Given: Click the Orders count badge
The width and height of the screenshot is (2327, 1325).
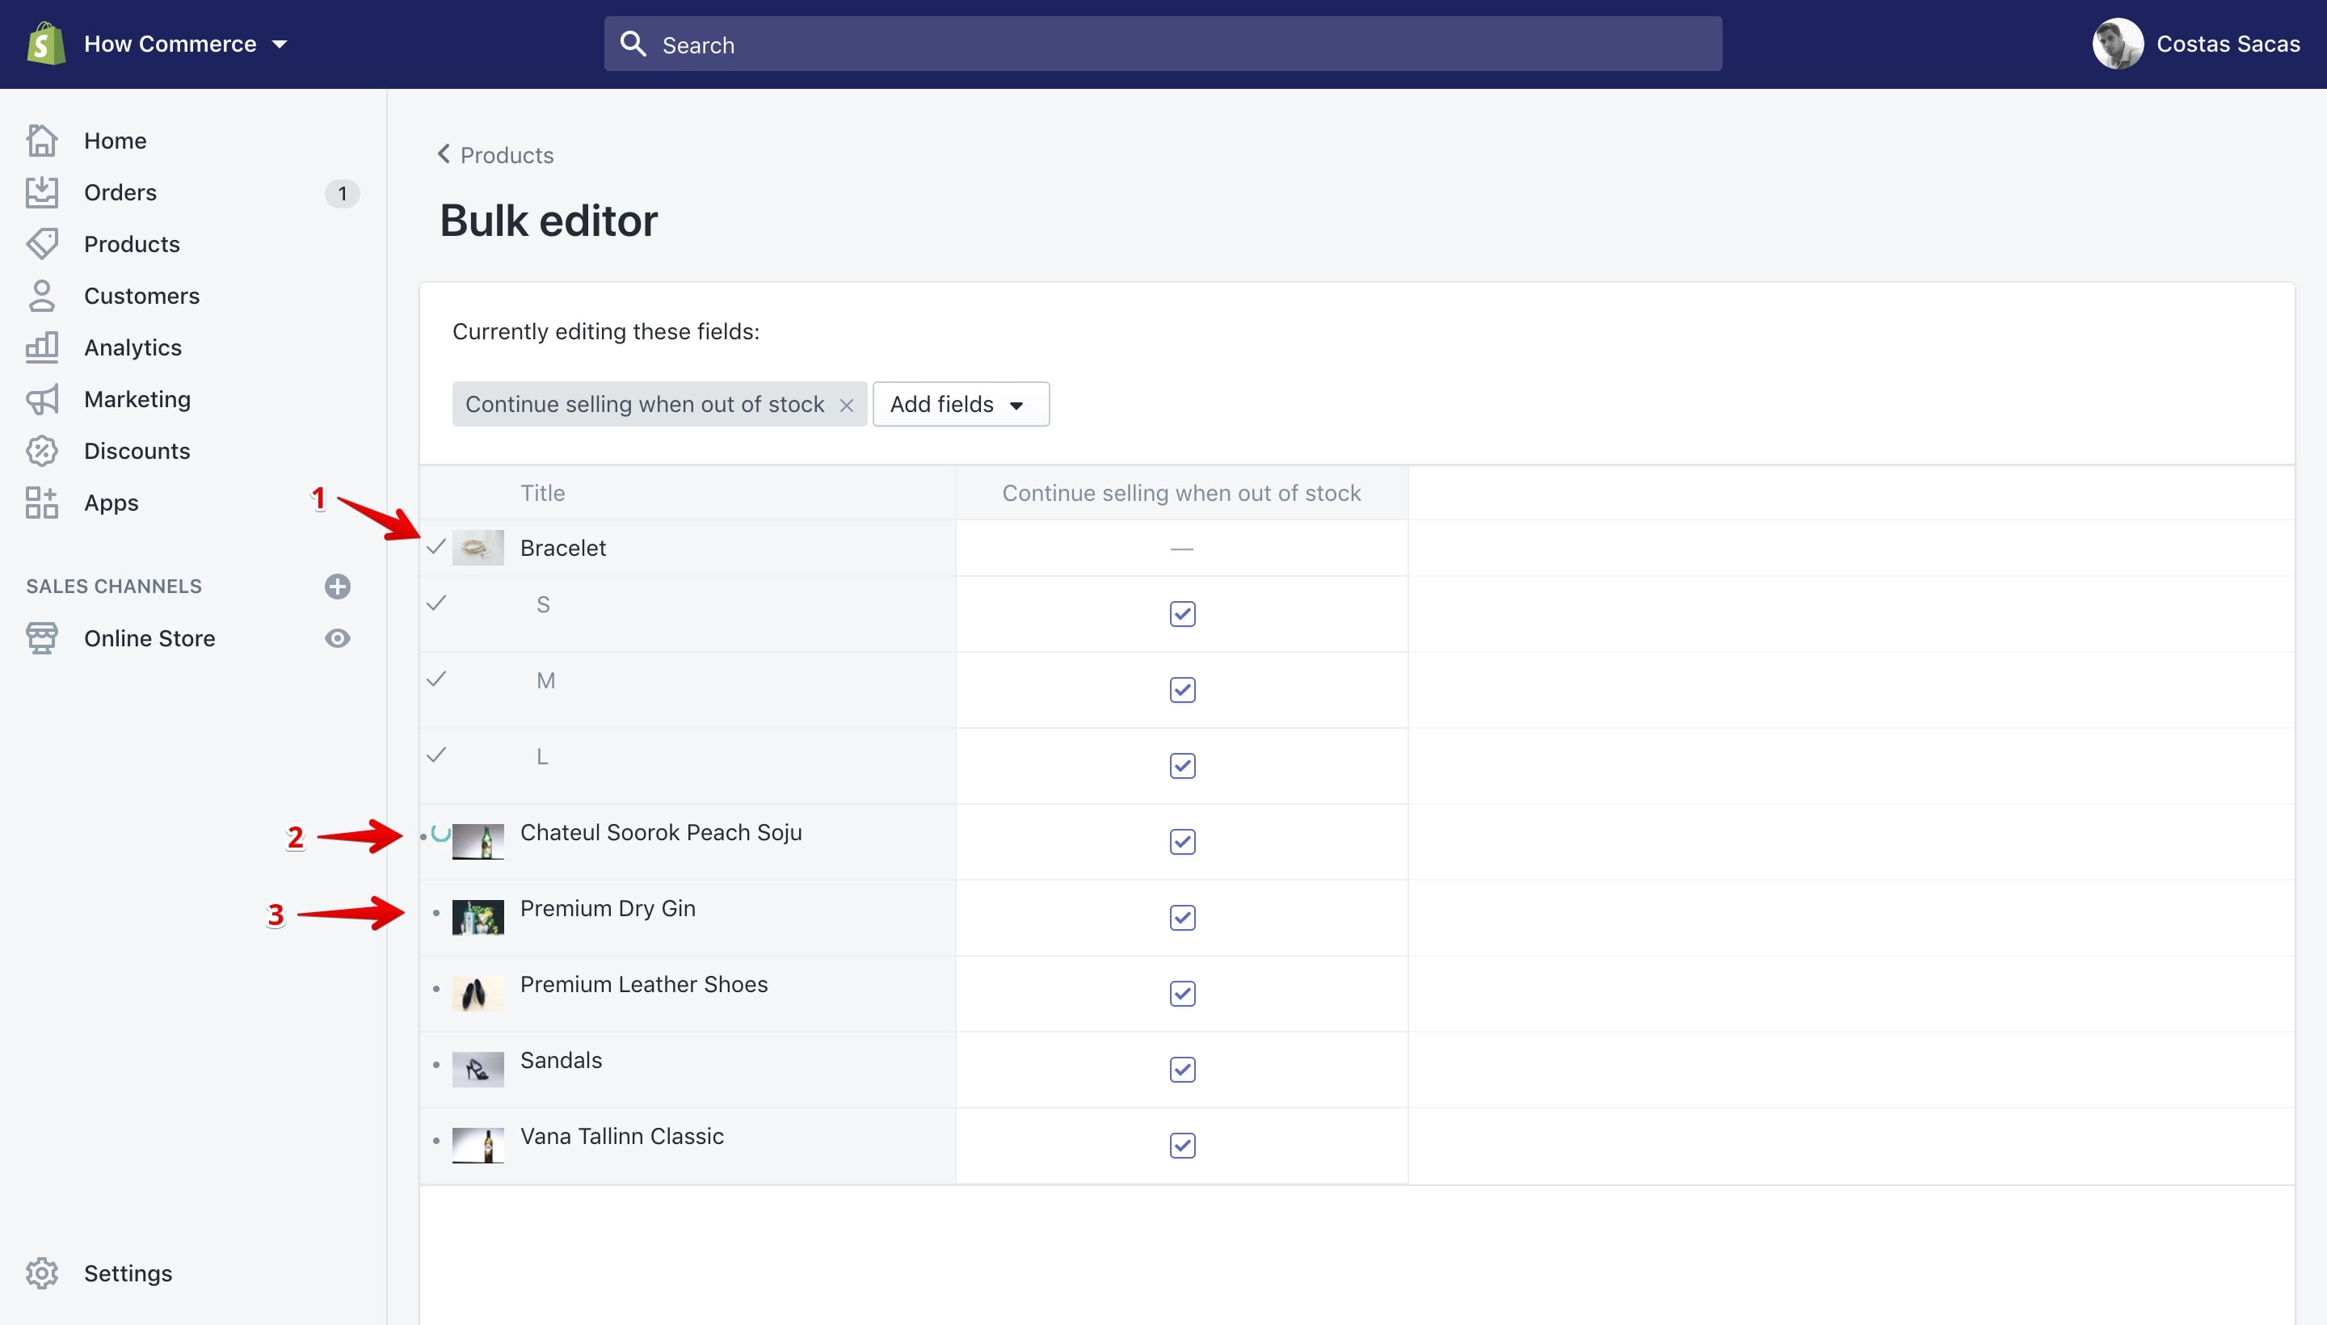Looking at the screenshot, I should pos(342,193).
